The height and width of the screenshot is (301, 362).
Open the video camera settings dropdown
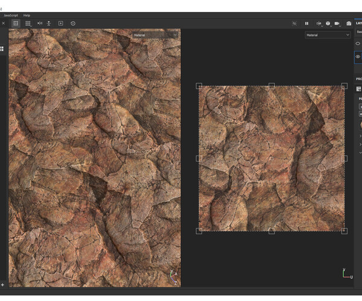pos(337,23)
